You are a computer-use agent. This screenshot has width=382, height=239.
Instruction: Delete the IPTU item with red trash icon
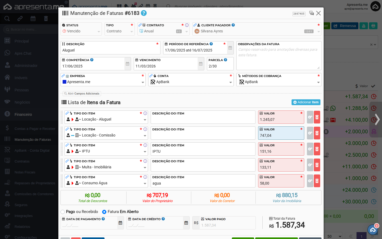317,149
